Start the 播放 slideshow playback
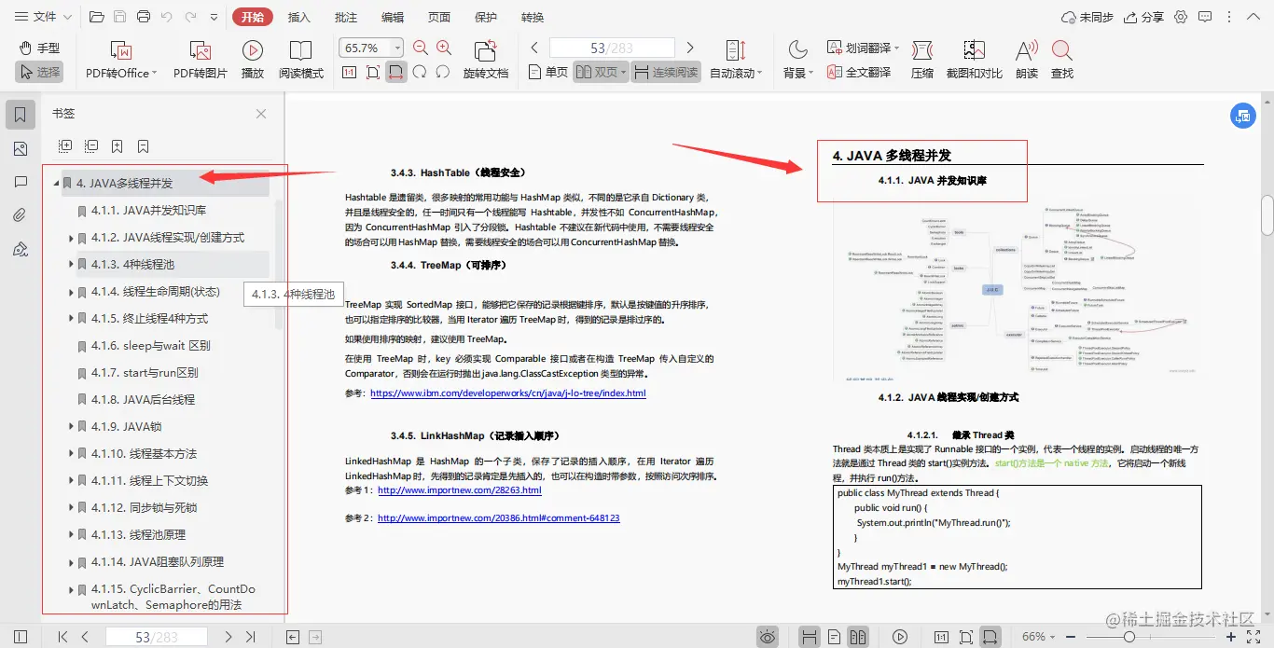The height and width of the screenshot is (648, 1274). (x=252, y=58)
